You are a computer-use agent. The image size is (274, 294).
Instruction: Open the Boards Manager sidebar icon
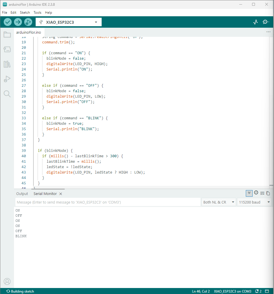(x=7, y=49)
